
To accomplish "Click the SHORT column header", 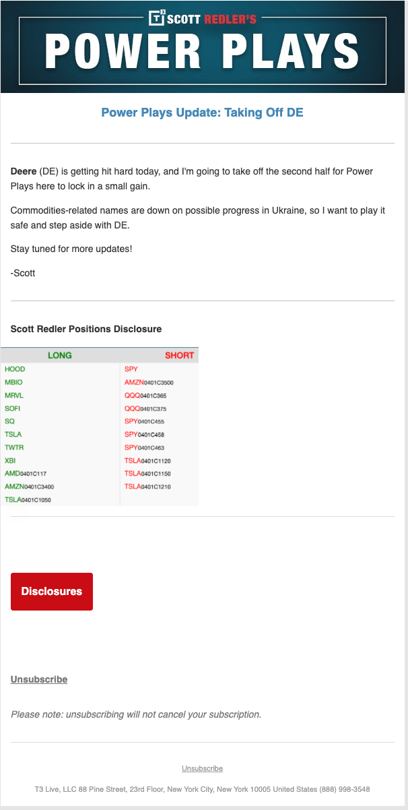I will coord(179,355).
